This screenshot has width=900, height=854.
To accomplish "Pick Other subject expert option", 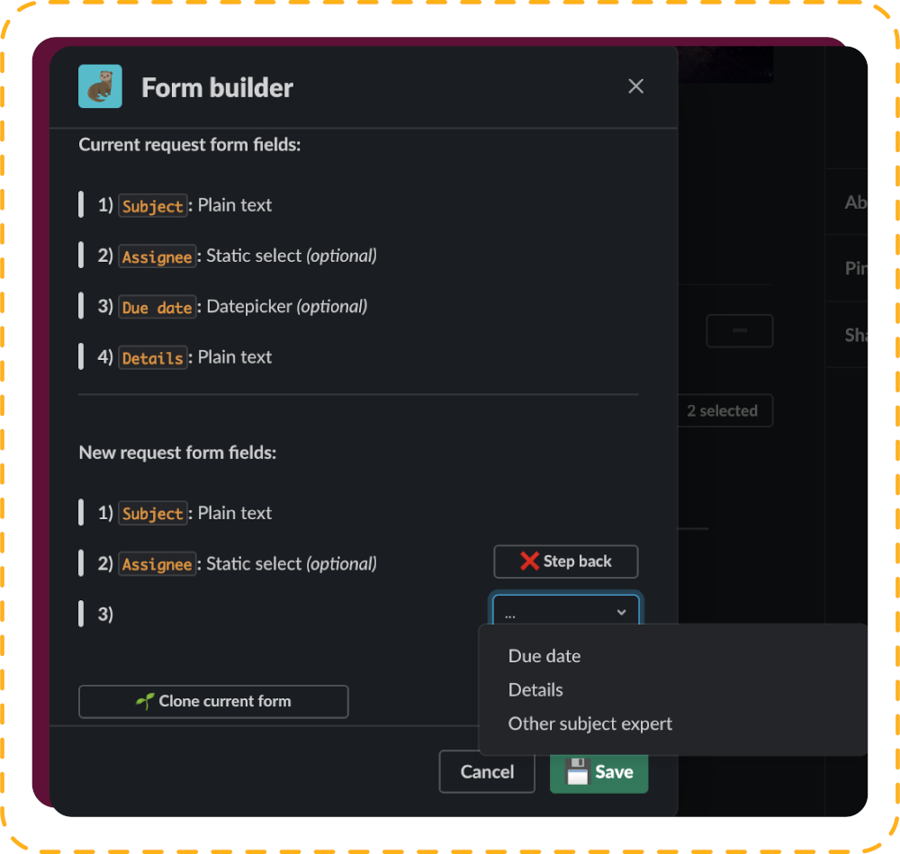I will point(590,724).
